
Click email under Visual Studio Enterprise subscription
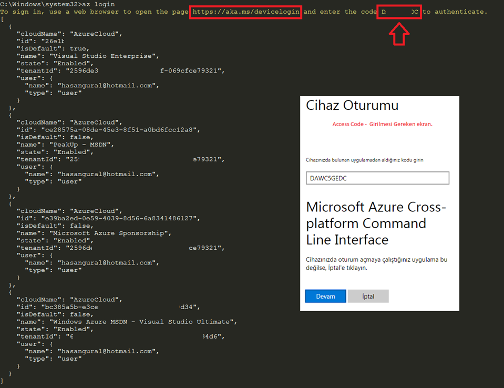[106, 86]
